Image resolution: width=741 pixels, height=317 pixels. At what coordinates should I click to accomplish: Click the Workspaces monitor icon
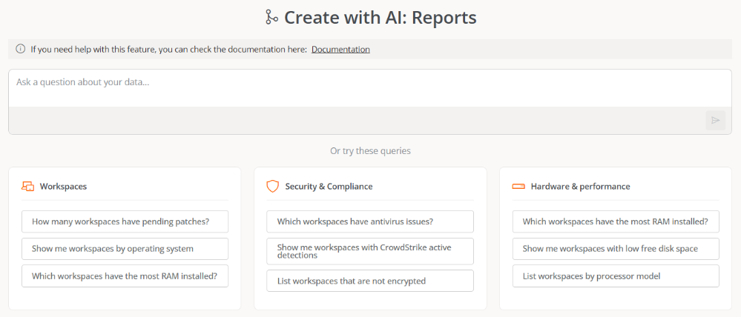pyautogui.click(x=27, y=187)
